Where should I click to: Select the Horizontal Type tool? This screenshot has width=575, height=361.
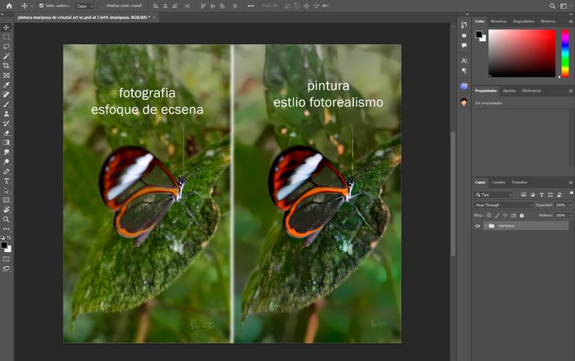coord(7,181)
